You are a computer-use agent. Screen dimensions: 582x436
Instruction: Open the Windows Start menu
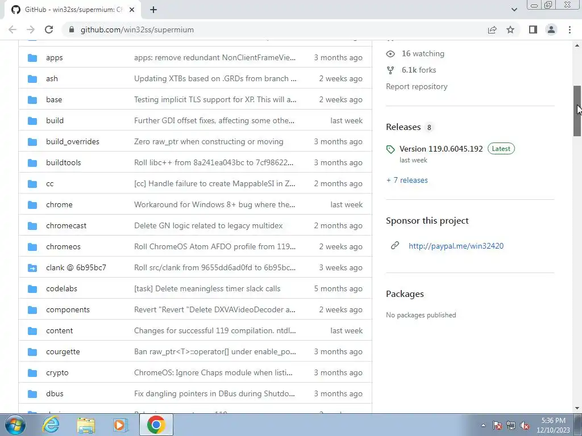point(14,425)
